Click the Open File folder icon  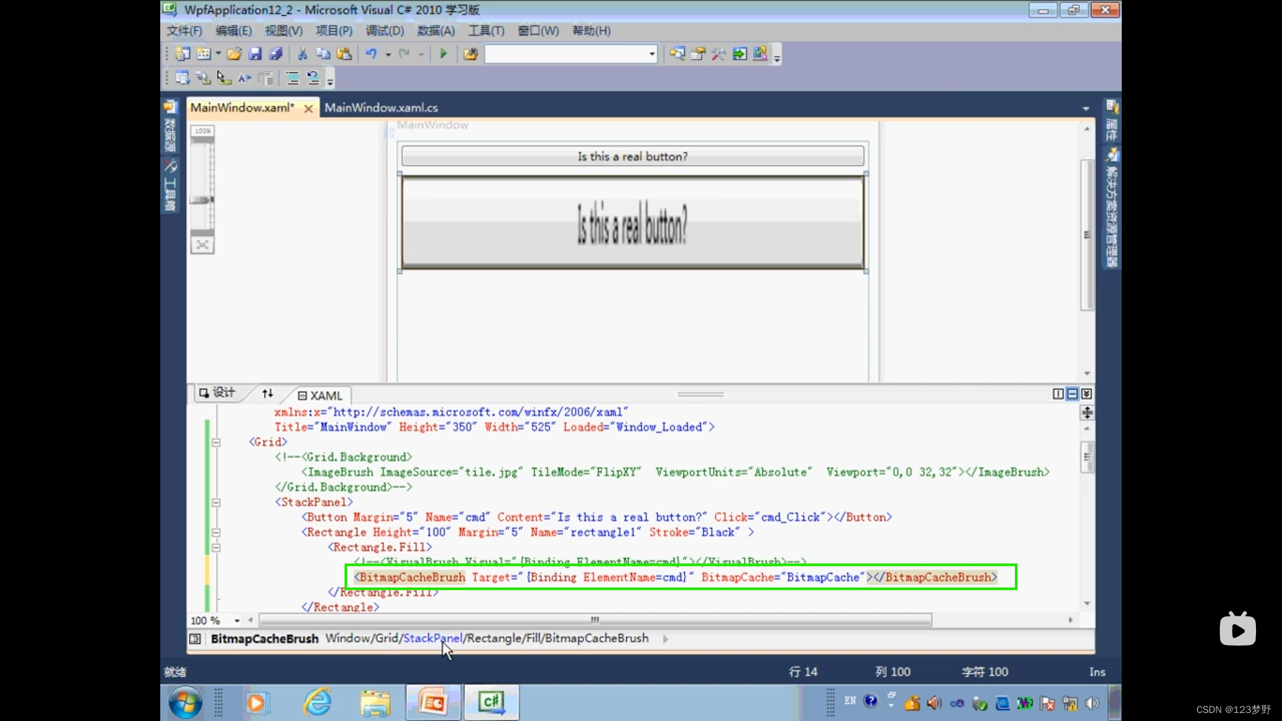[234, 54]
